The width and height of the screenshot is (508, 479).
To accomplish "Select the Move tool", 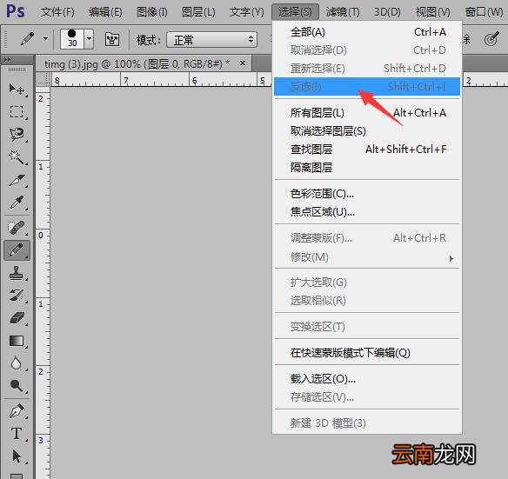I will (x=17, y=89).
